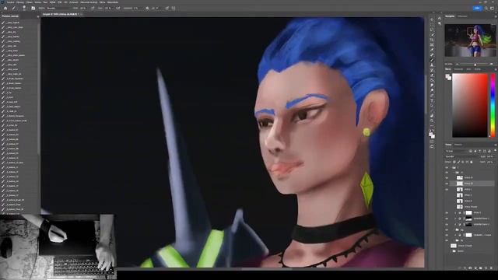Click the open document tab above the canvas
The height and width of the screenshot is (280, 498).
[61, 14]
